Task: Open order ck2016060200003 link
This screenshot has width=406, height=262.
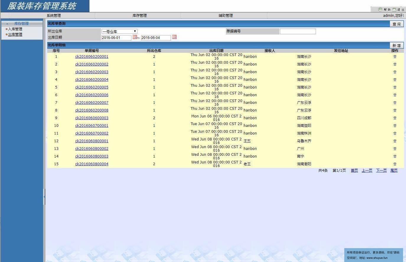Action: coord(92,72)
